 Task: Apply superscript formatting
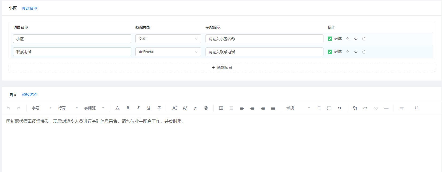point(174,108)
